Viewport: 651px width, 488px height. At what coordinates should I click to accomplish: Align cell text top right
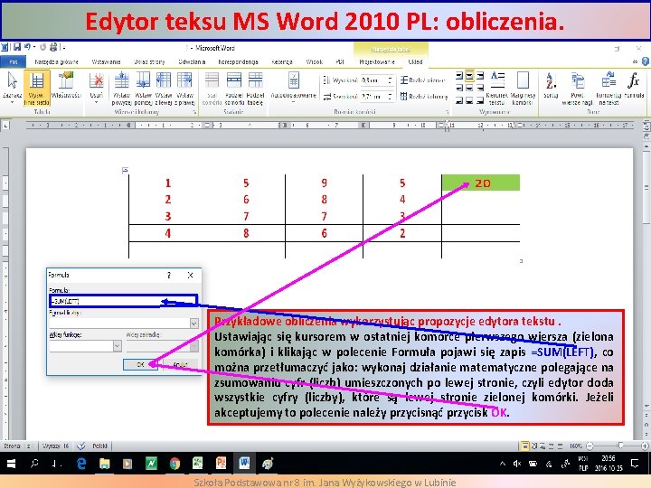point(480,76)
